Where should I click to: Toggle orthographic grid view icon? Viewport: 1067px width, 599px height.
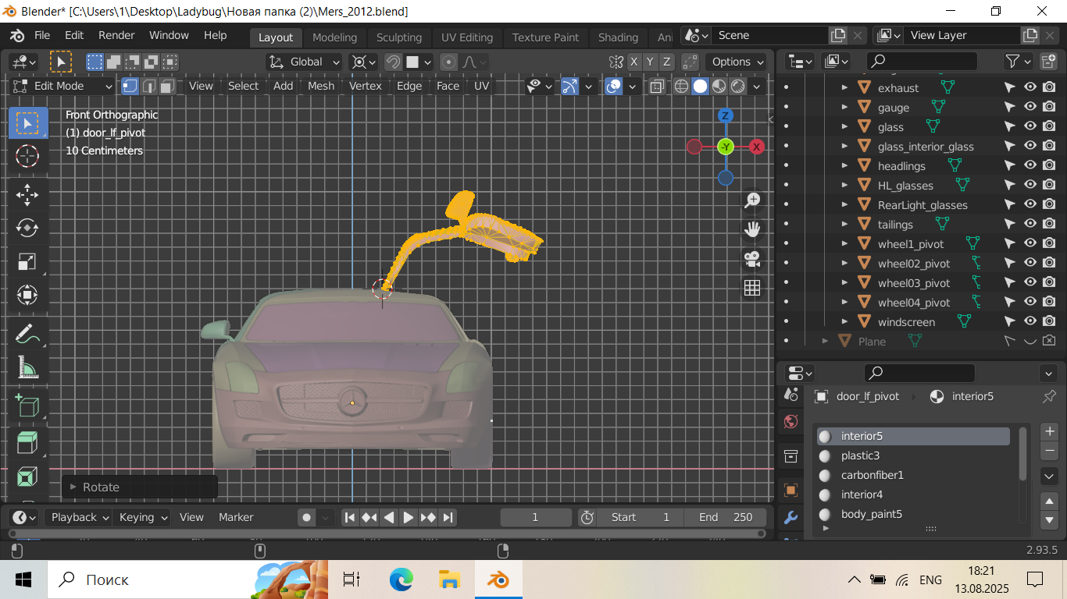pos(752,289)
